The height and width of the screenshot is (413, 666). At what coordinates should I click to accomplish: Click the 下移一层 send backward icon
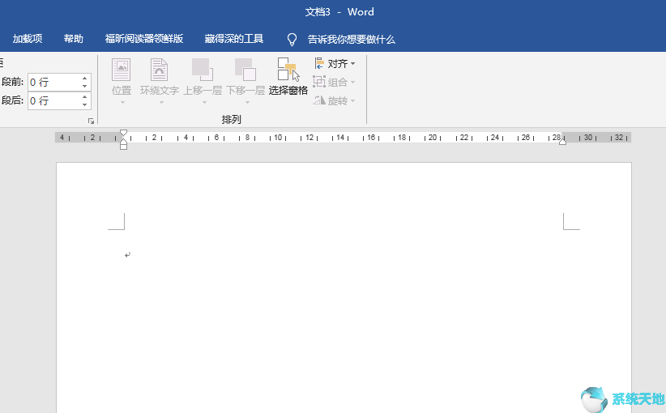pos(245,70)
